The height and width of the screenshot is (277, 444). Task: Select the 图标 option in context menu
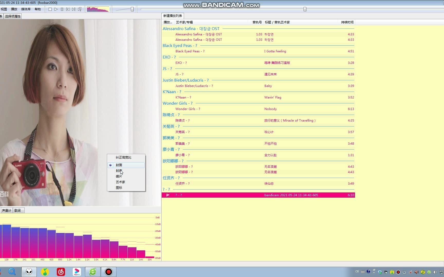(x=126, y=188)
